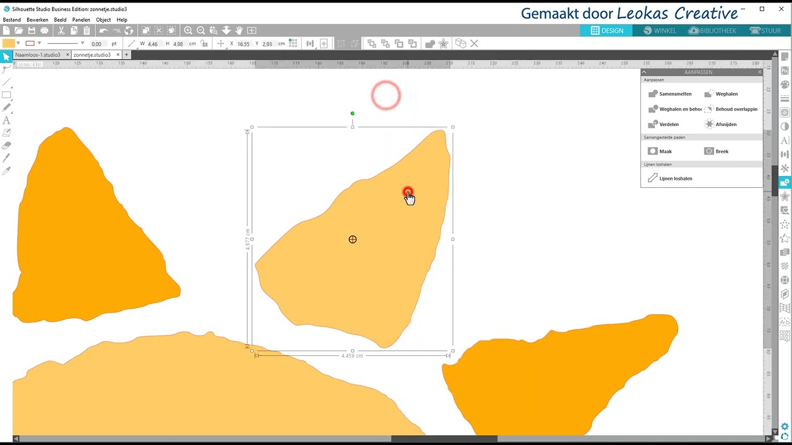Open the Beeld menu
The height and width of the screenshot is (445, 792).
(x=60, y=20)
